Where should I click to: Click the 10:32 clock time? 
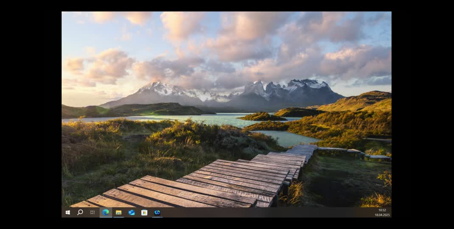pyautogui.click(x=382, y=210)
